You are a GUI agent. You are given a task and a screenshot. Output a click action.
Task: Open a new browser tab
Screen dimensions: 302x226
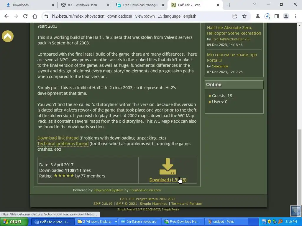click(x=229, y=5)
